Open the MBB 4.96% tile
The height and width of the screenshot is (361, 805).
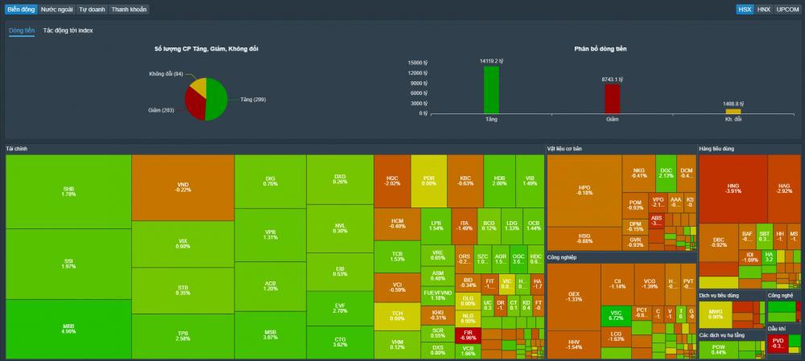tap(68, 329)
